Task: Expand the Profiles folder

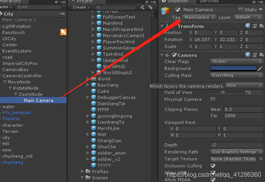Action: pyautogui.click(x=82, y=171)
